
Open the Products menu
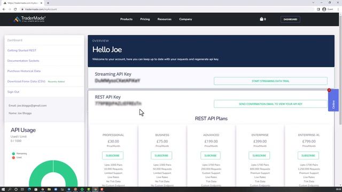pos(126,19)
